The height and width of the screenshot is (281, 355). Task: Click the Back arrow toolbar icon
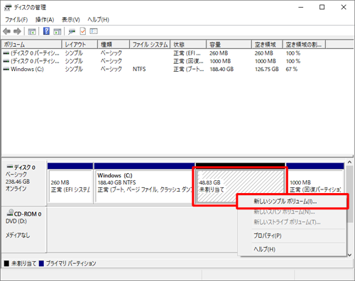pos(6,31)
